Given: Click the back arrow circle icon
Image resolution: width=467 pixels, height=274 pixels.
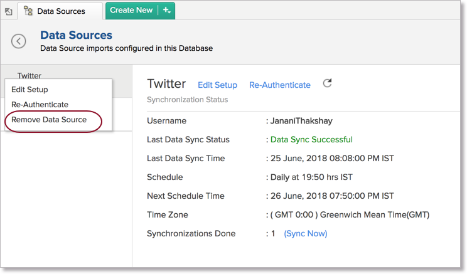Looking at the screenshot, I should [19, 41].
